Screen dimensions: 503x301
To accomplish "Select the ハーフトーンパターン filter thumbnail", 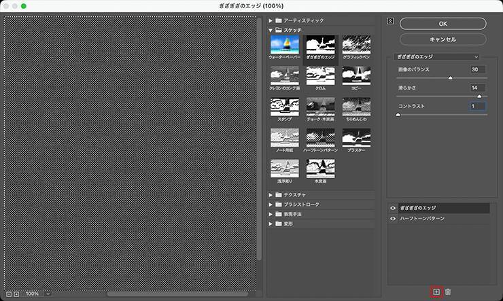I will 320,137.
